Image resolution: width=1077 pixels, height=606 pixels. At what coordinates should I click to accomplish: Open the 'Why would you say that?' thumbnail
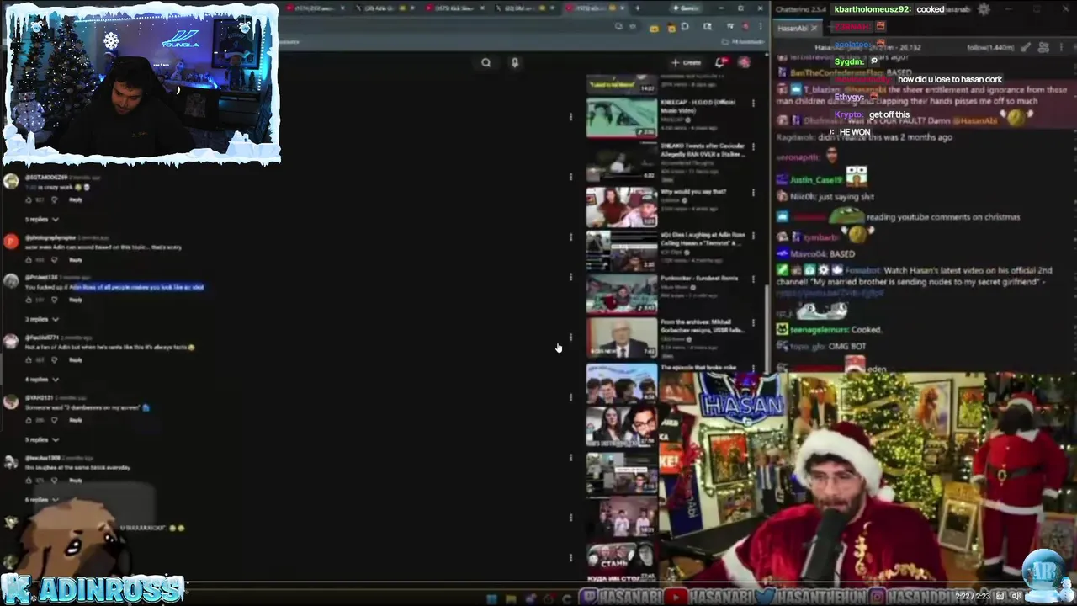[x=622, y=207]
